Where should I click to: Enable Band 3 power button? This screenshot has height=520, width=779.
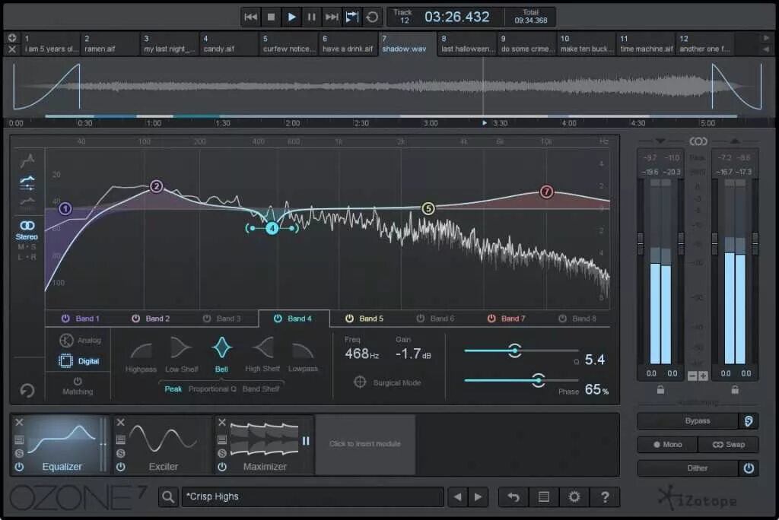coord(207,319)
